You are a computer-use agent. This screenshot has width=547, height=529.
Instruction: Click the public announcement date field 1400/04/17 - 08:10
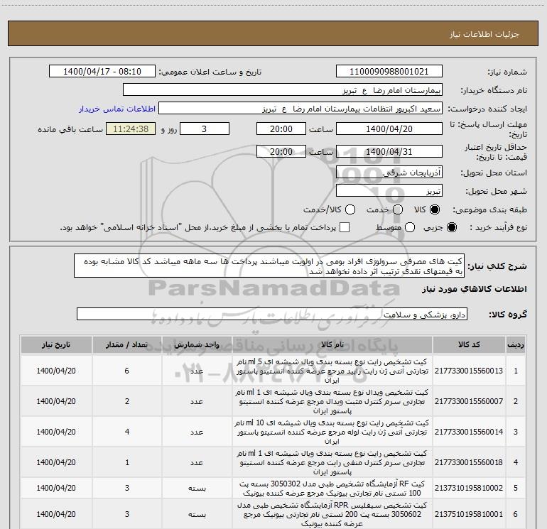click(x=102, y=72)
